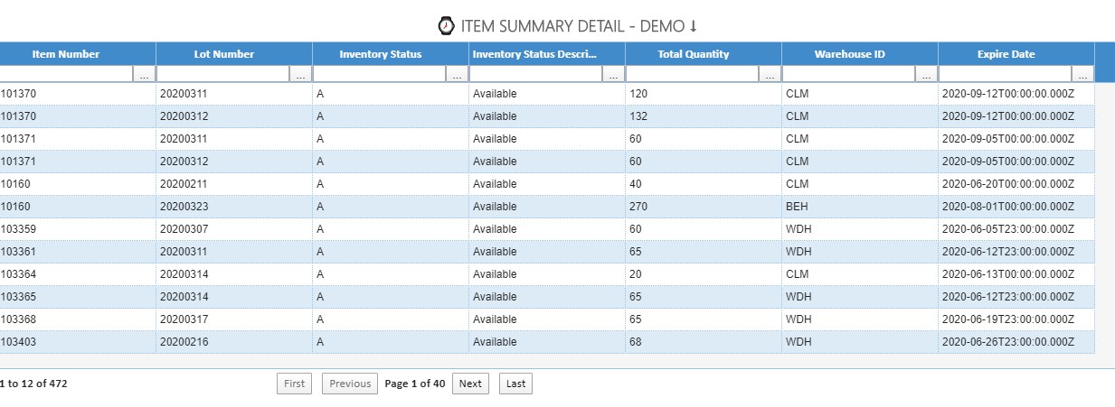Sort by Expire Date column header

click(1006, 54)
